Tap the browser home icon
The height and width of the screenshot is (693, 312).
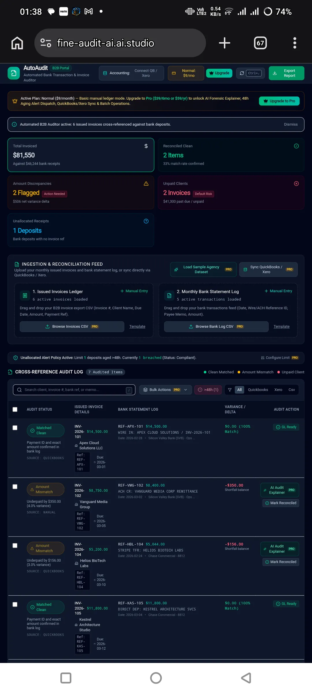coord(17,43)
